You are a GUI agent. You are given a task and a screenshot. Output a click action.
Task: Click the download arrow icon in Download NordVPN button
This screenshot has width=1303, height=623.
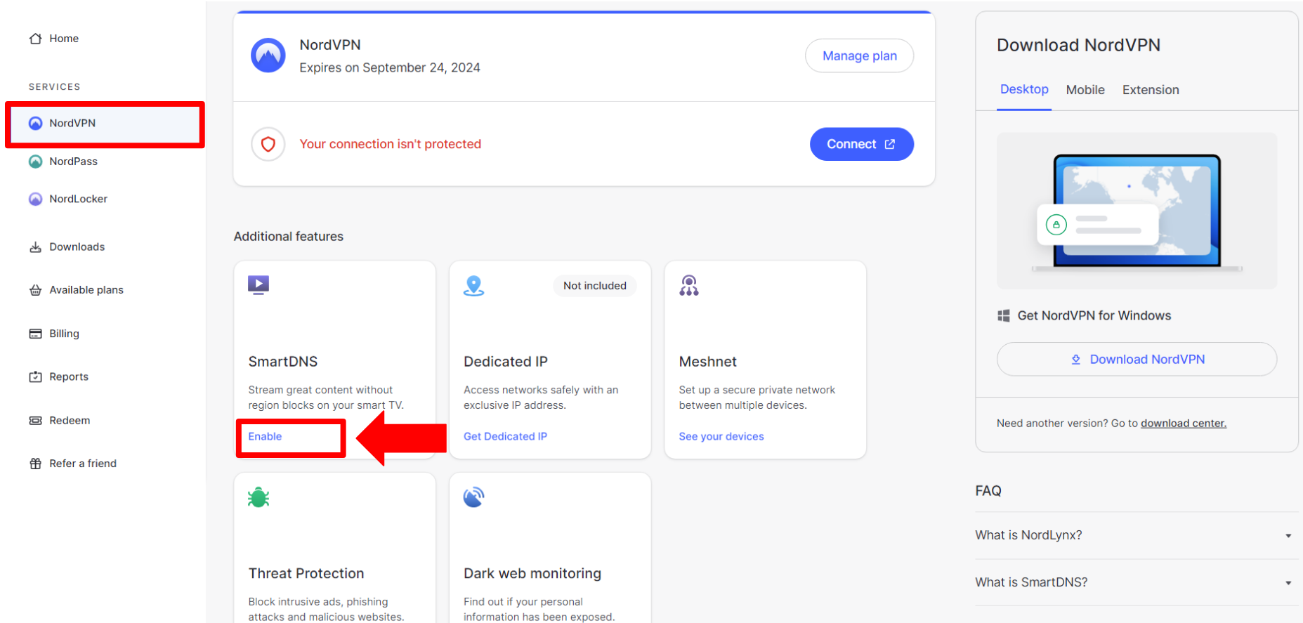coord(1076,360)
